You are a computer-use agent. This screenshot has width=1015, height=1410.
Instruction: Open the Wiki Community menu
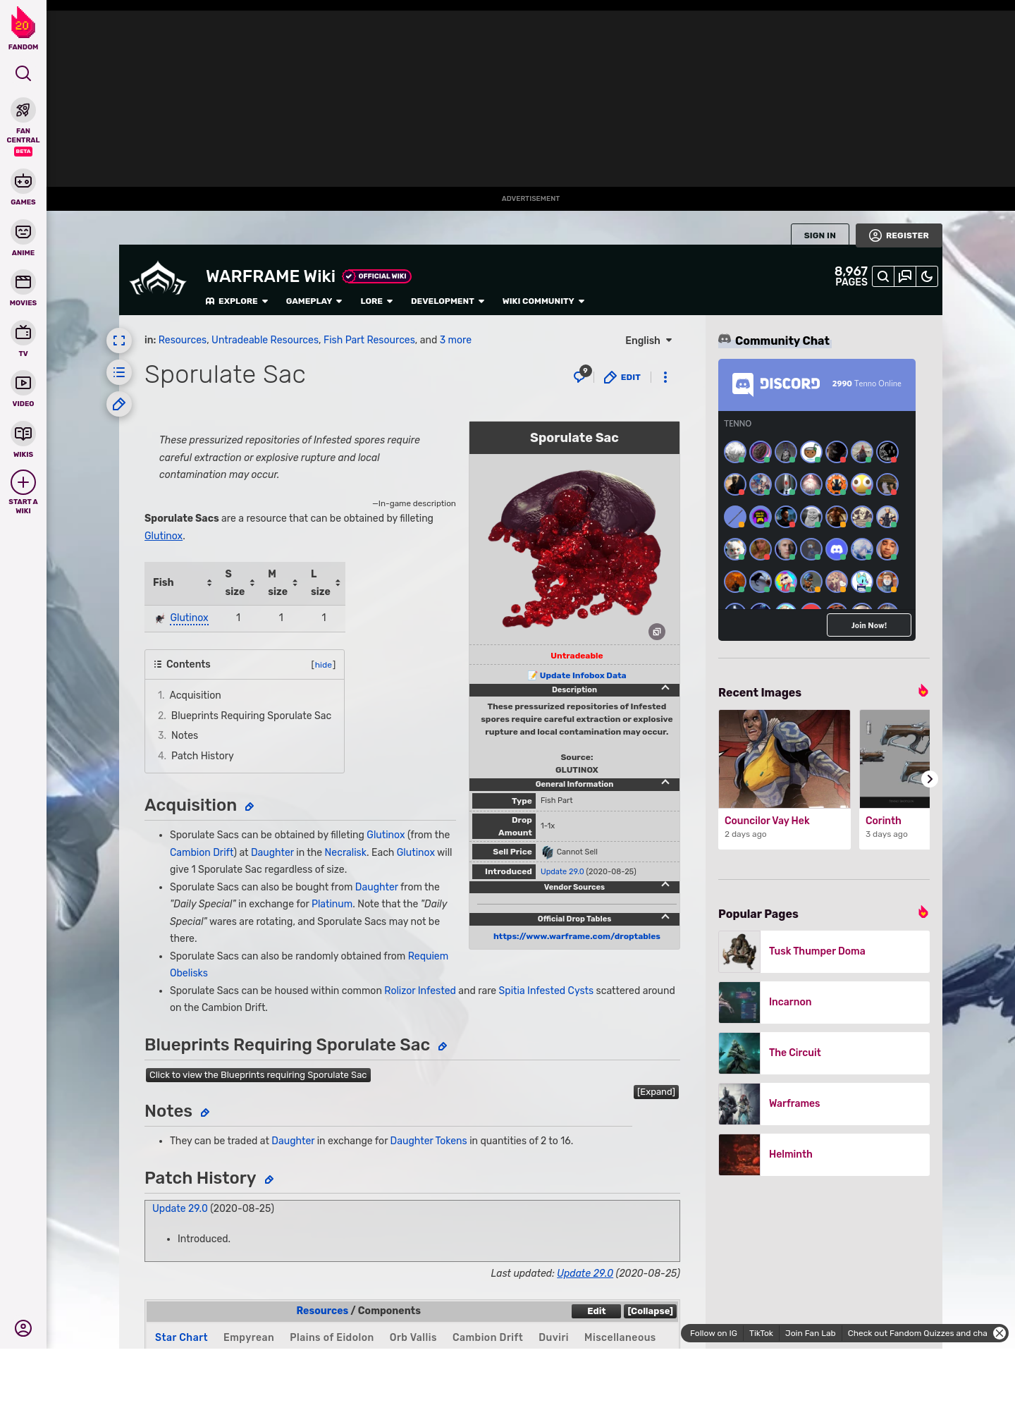[543, 301]
